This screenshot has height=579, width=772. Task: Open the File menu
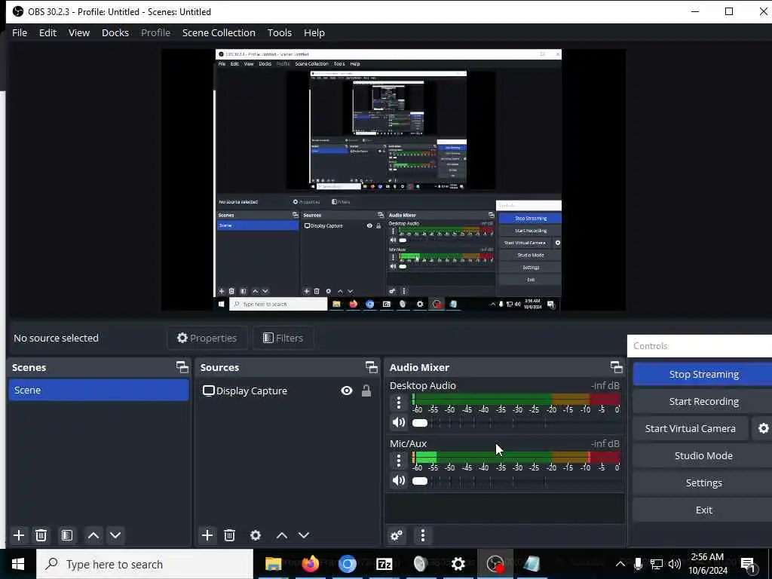pos(20,32)
